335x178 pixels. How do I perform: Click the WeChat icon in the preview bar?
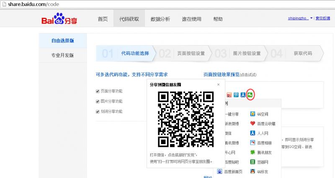pyautogui.click(x=250, y=95)
